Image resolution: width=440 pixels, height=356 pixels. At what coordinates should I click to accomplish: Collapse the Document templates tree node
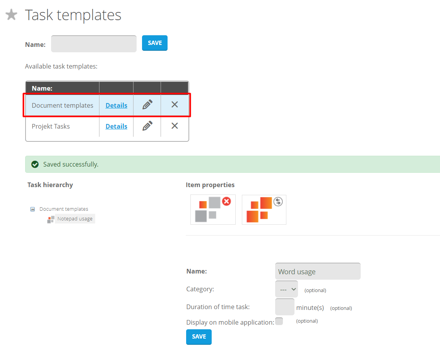click(x=33, y=209)
